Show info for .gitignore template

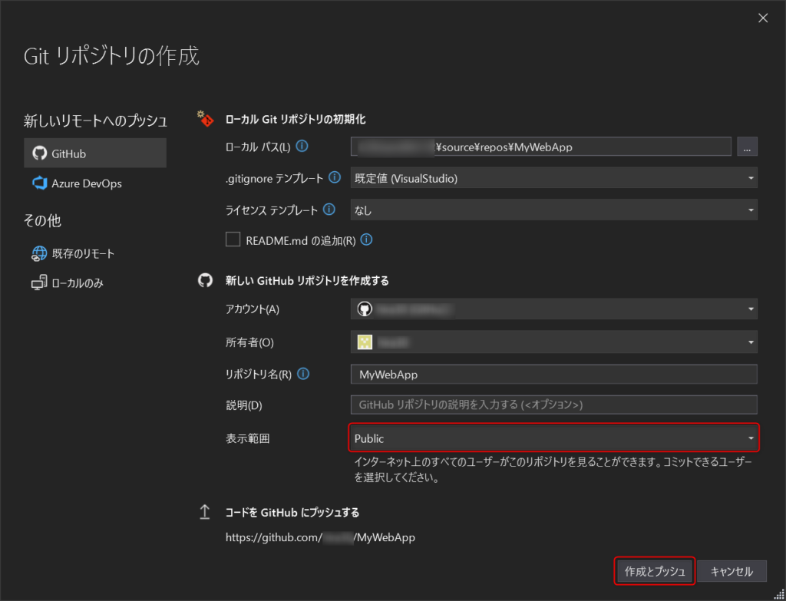click(x=335, y=177)
